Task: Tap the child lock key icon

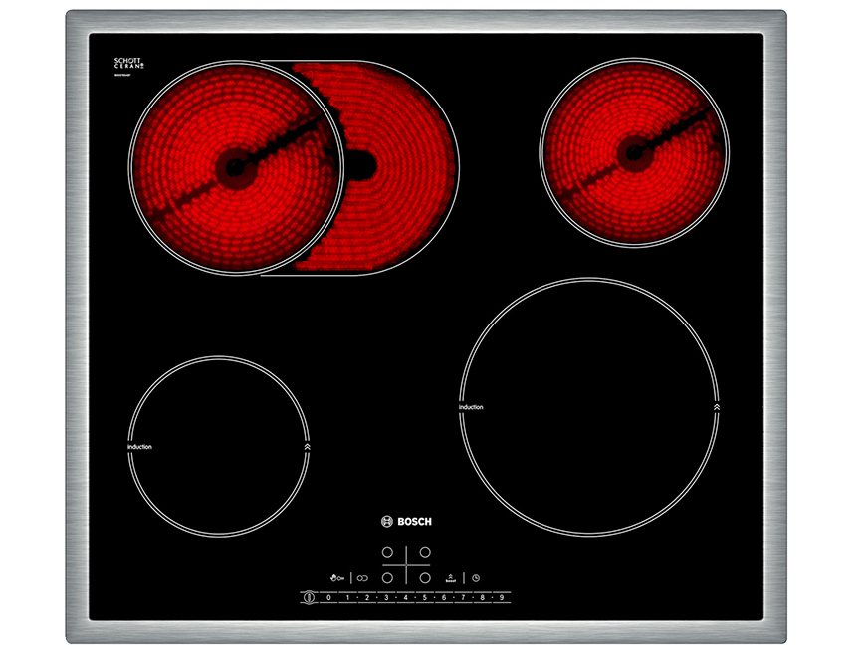Action: pos(336,577)
